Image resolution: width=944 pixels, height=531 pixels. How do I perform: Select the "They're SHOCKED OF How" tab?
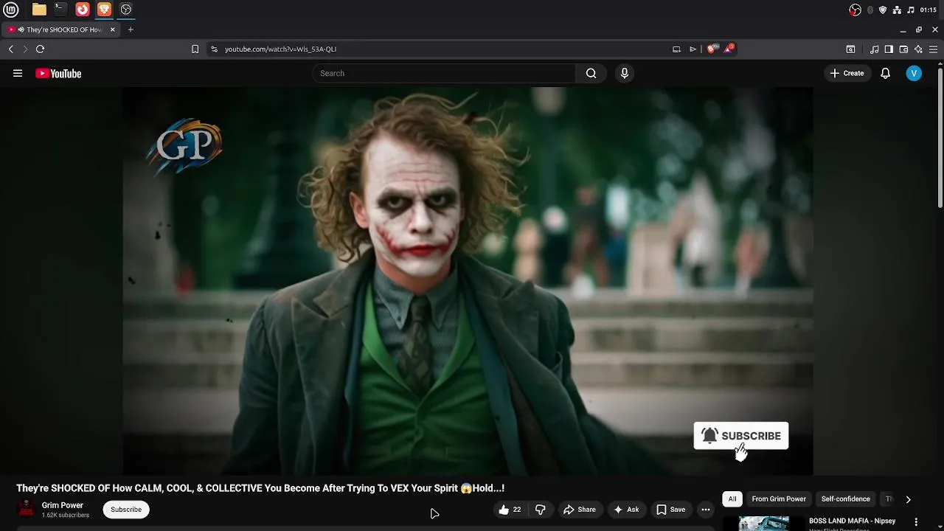60,29
